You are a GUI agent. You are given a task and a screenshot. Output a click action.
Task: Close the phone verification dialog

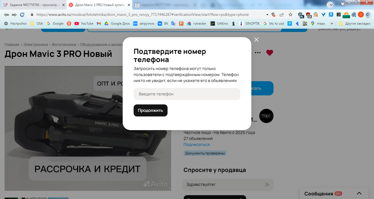pos(256,40)
